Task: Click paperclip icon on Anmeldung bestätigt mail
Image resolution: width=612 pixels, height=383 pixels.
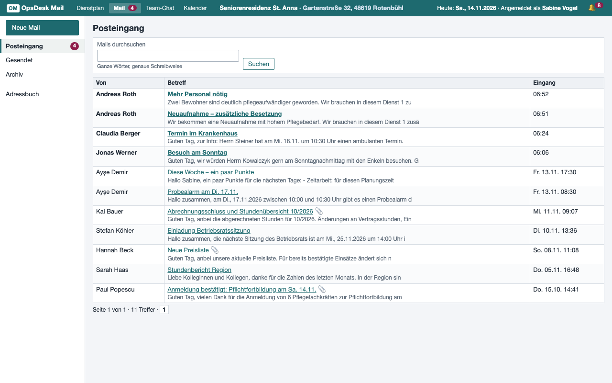Action: point(322,289)
